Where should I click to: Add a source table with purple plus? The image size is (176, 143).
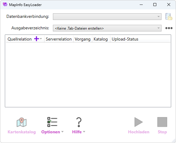tap(37, 39)
